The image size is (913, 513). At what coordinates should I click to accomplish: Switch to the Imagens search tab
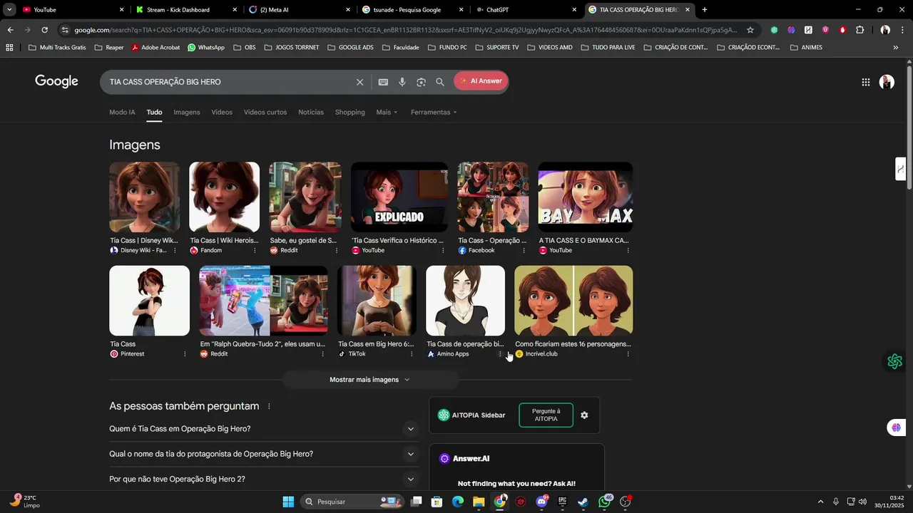pyautogui.click(x=187, y=113)
